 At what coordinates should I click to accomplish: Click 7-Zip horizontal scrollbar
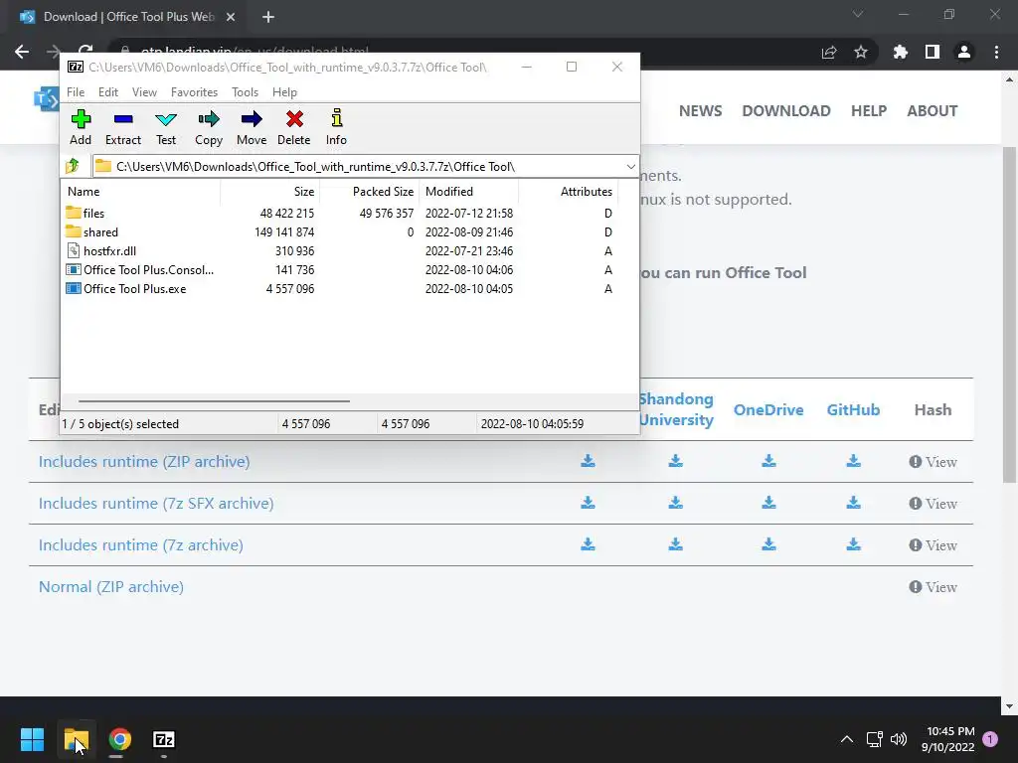point(215,401)
